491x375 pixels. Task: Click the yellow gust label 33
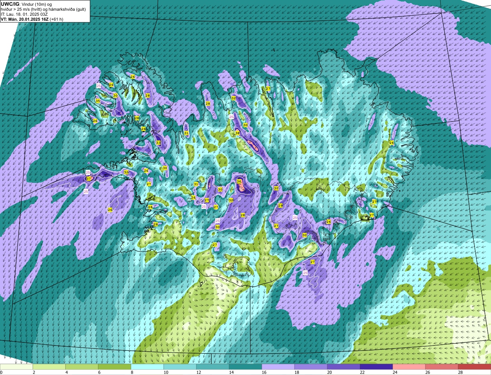point(158,143)
